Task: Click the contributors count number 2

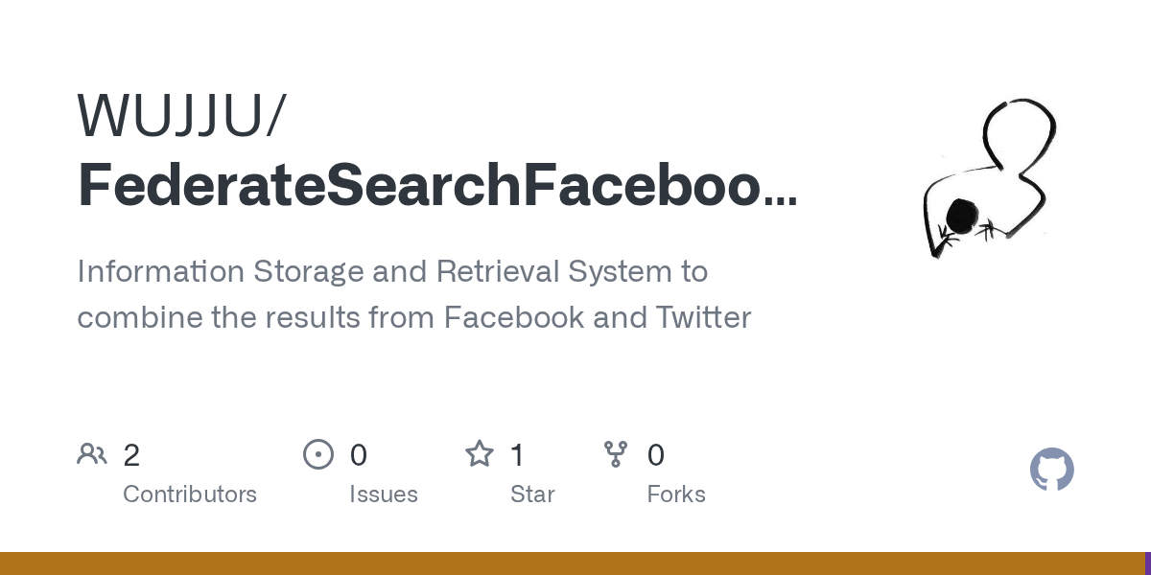Action: pos(131,455)
